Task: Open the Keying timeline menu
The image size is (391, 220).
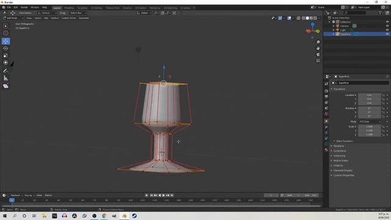Action: point(29,196)
